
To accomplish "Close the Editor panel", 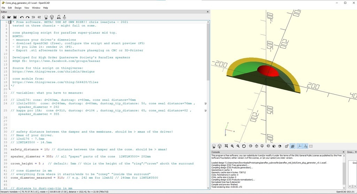I will pos(208,12).
